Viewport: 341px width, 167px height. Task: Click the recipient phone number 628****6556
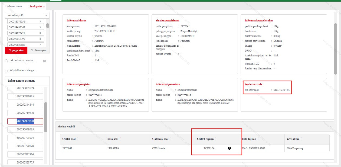click(184, 95)
